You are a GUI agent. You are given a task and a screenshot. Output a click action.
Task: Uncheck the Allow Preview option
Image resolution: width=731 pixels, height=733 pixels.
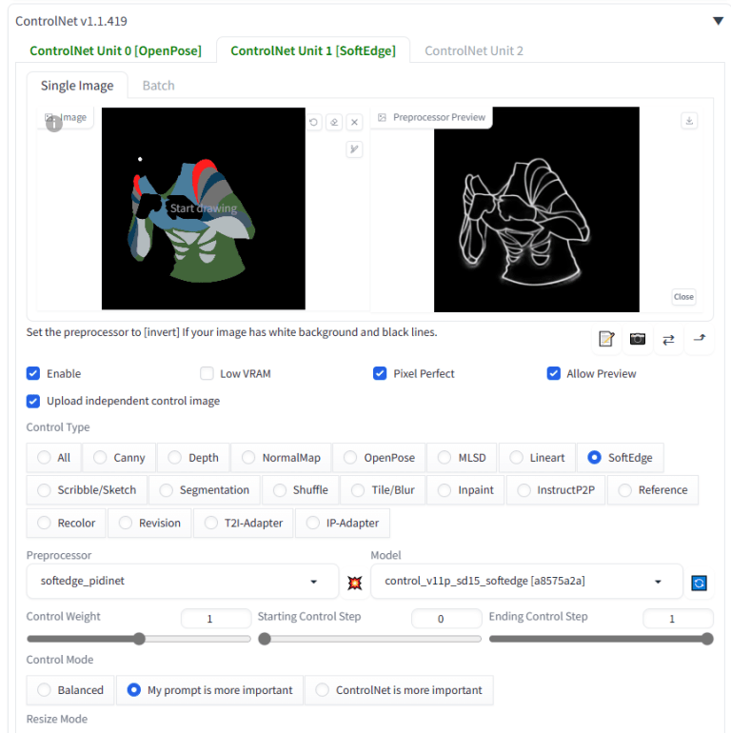point(553,374)
